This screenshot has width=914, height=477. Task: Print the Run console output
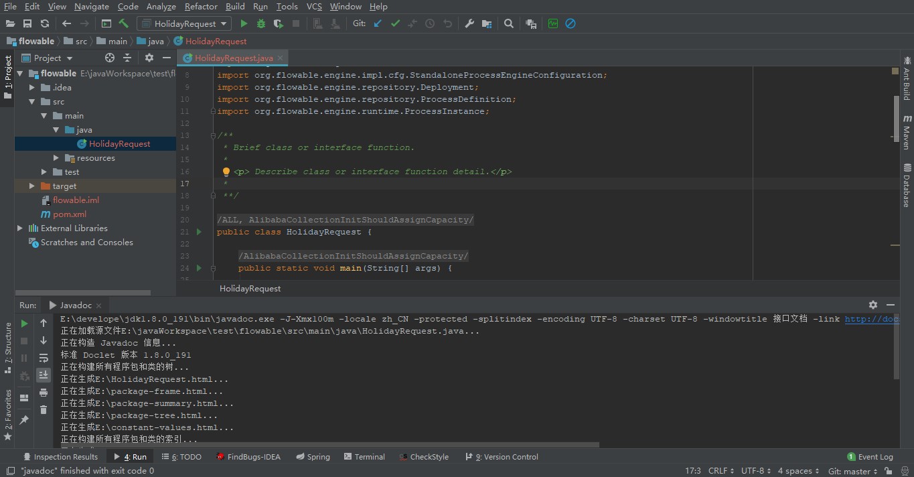click(44, 393)
